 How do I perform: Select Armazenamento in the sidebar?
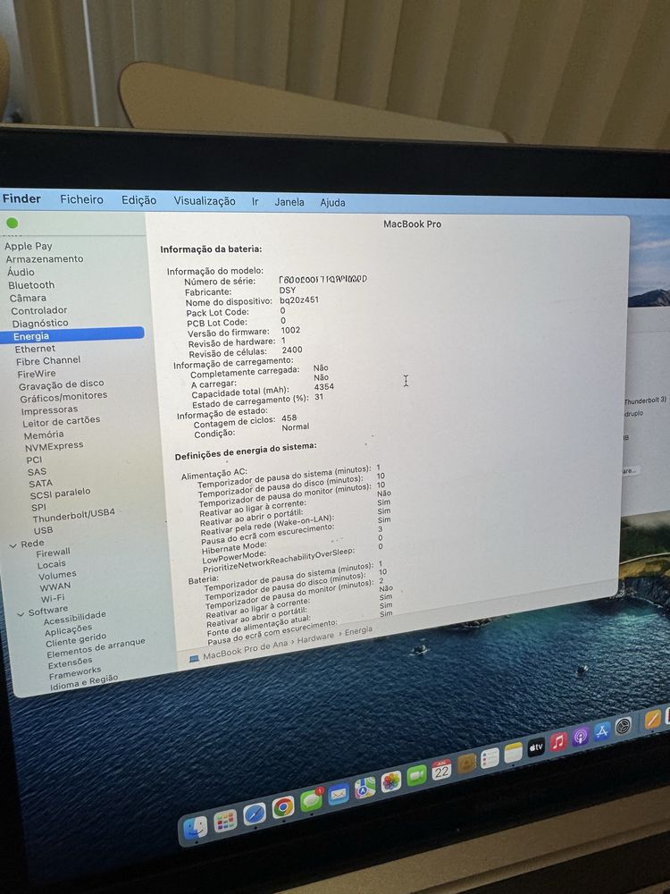point(45,258)
